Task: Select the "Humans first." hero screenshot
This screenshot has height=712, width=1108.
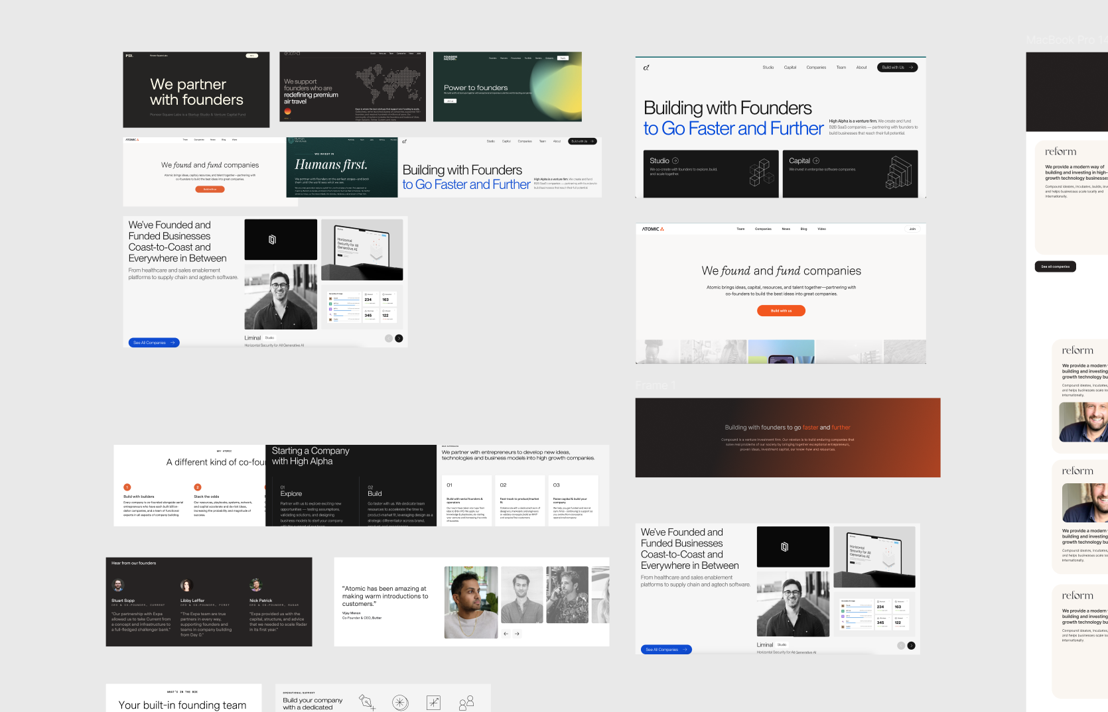Action: pos(342,167)
